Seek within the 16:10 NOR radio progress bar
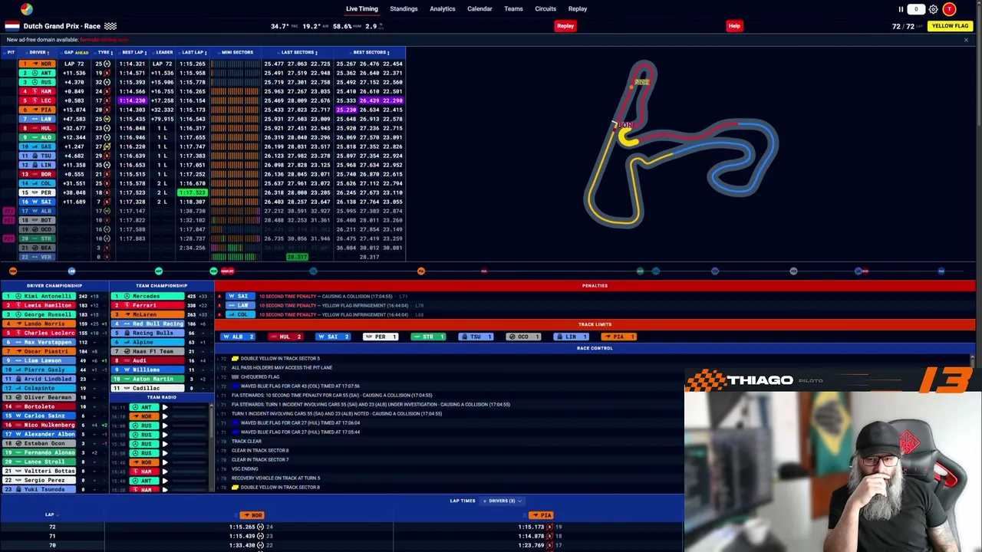This screenshot has height=552, width=982. [x=189, y=416]
